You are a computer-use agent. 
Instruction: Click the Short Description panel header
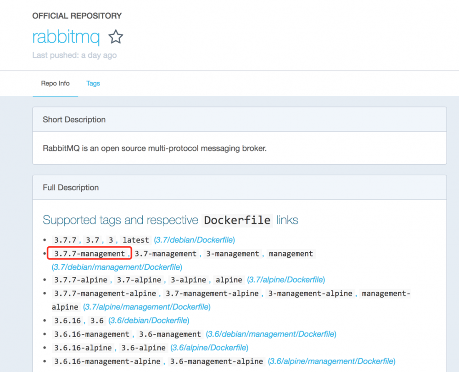pyautogui.click(x=74, y=120)
